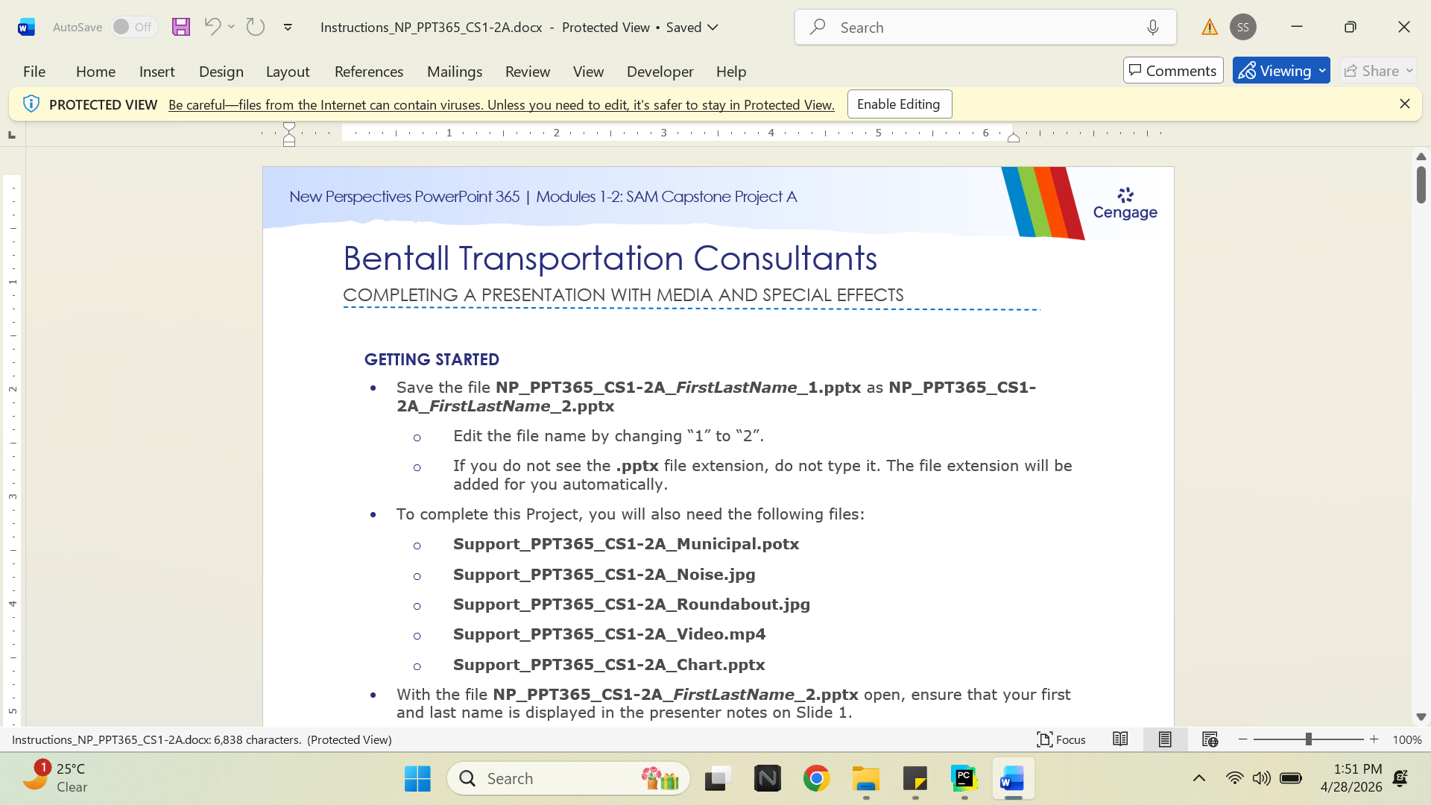Click the 100% zoom level value

click(x=1407, y=740)
